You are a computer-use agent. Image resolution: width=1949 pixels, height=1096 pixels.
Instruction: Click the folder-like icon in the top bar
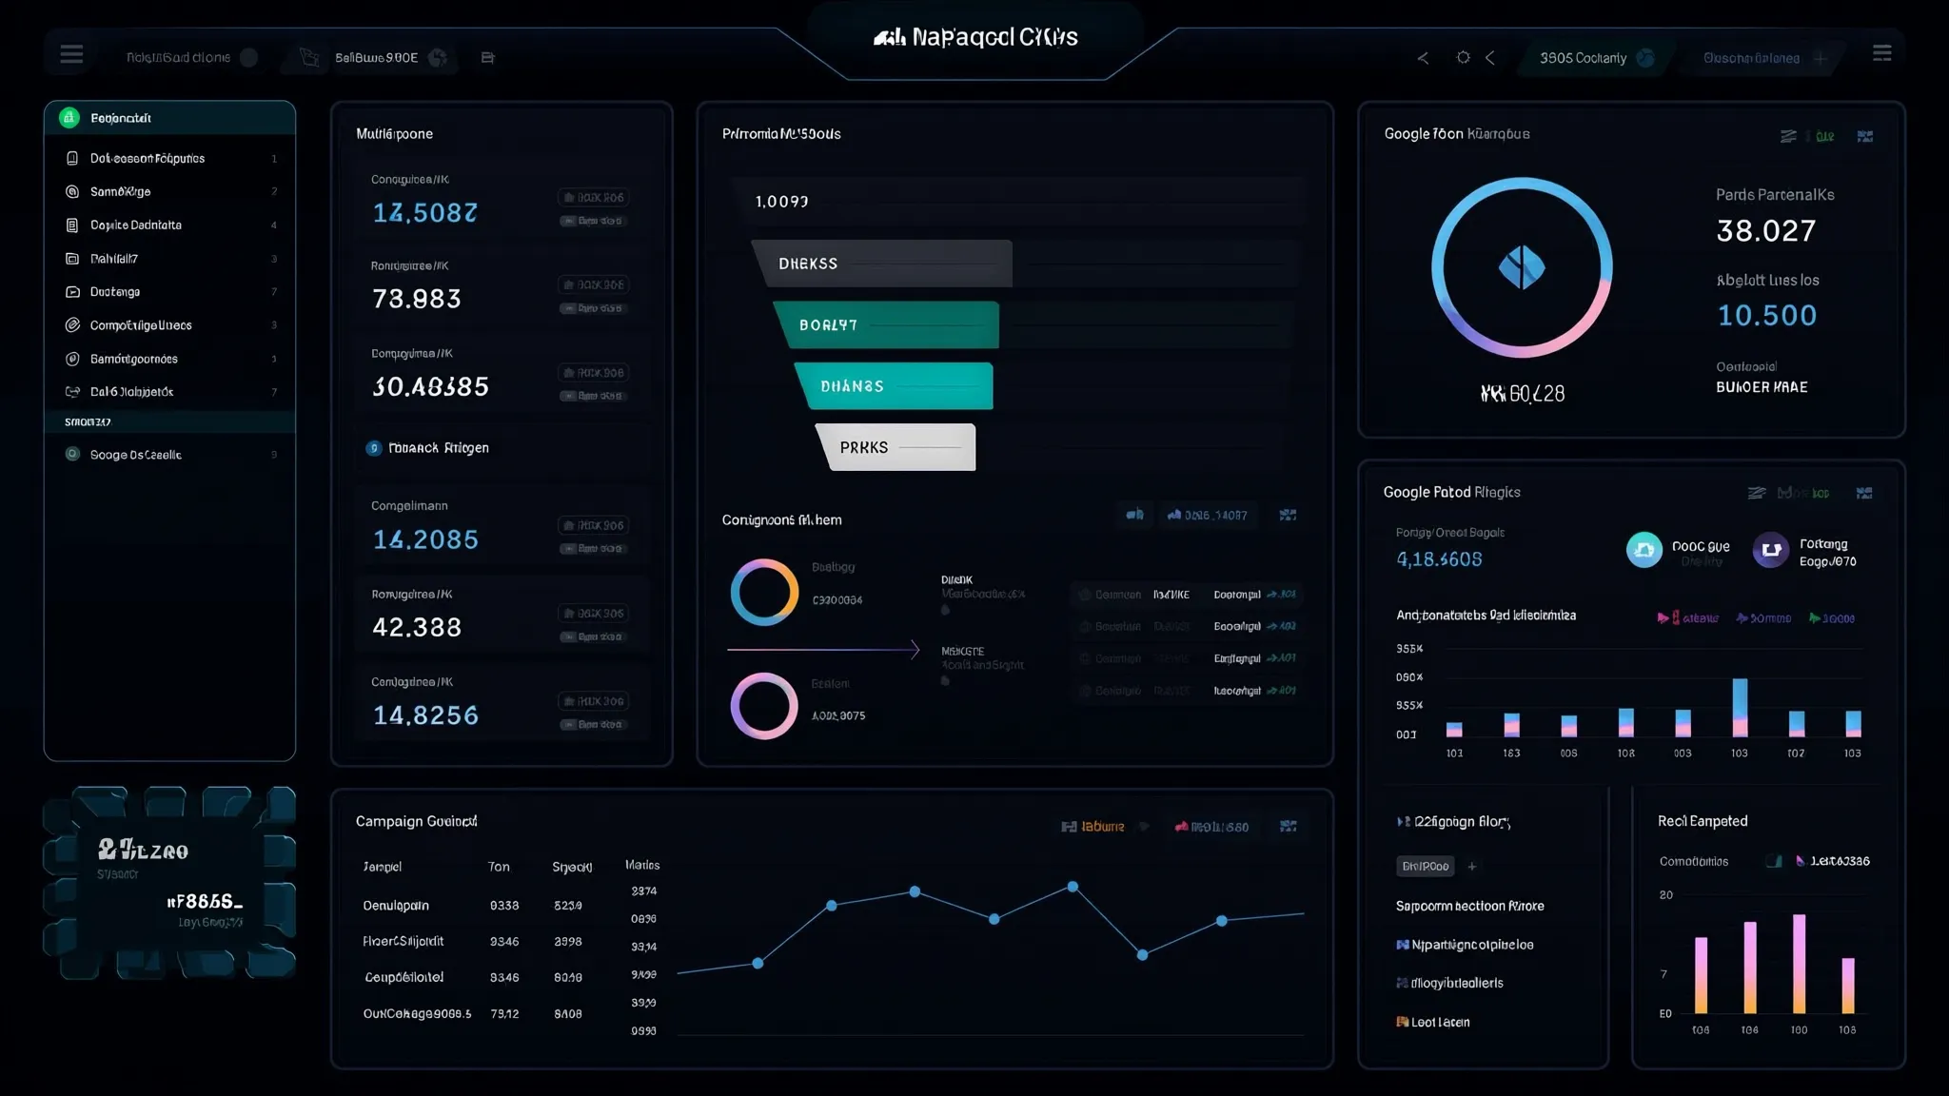[x=309, y=57]
